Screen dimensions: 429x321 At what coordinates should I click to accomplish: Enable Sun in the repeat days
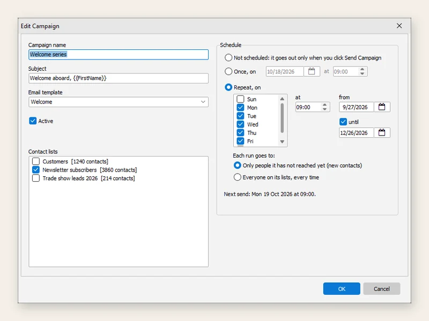pos(240,99)
